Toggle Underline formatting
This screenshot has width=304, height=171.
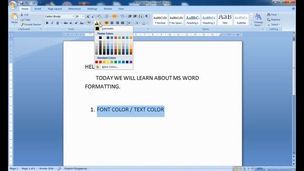tap(57, 23)
